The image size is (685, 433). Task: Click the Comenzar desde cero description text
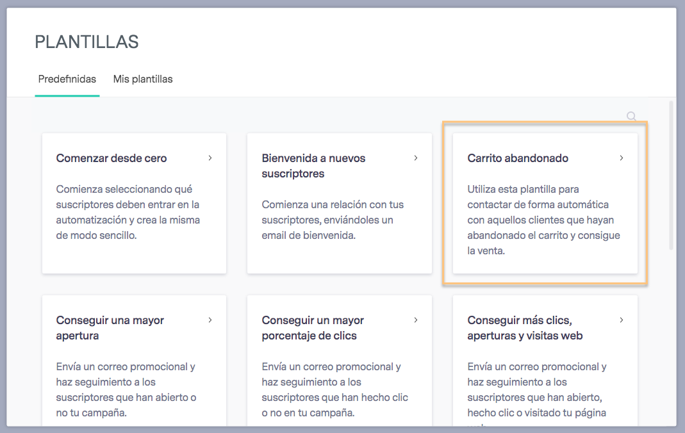click(x=128, y=212)
